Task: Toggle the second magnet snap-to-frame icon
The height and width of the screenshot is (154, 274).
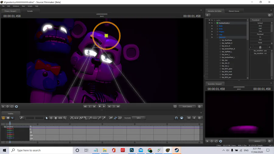Action: pyautogui.click(x=182, y=118)
